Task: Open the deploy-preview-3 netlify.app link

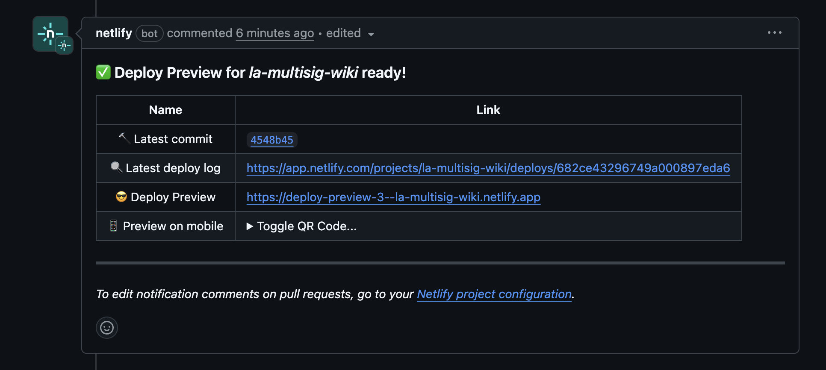Action: point(393,197)
